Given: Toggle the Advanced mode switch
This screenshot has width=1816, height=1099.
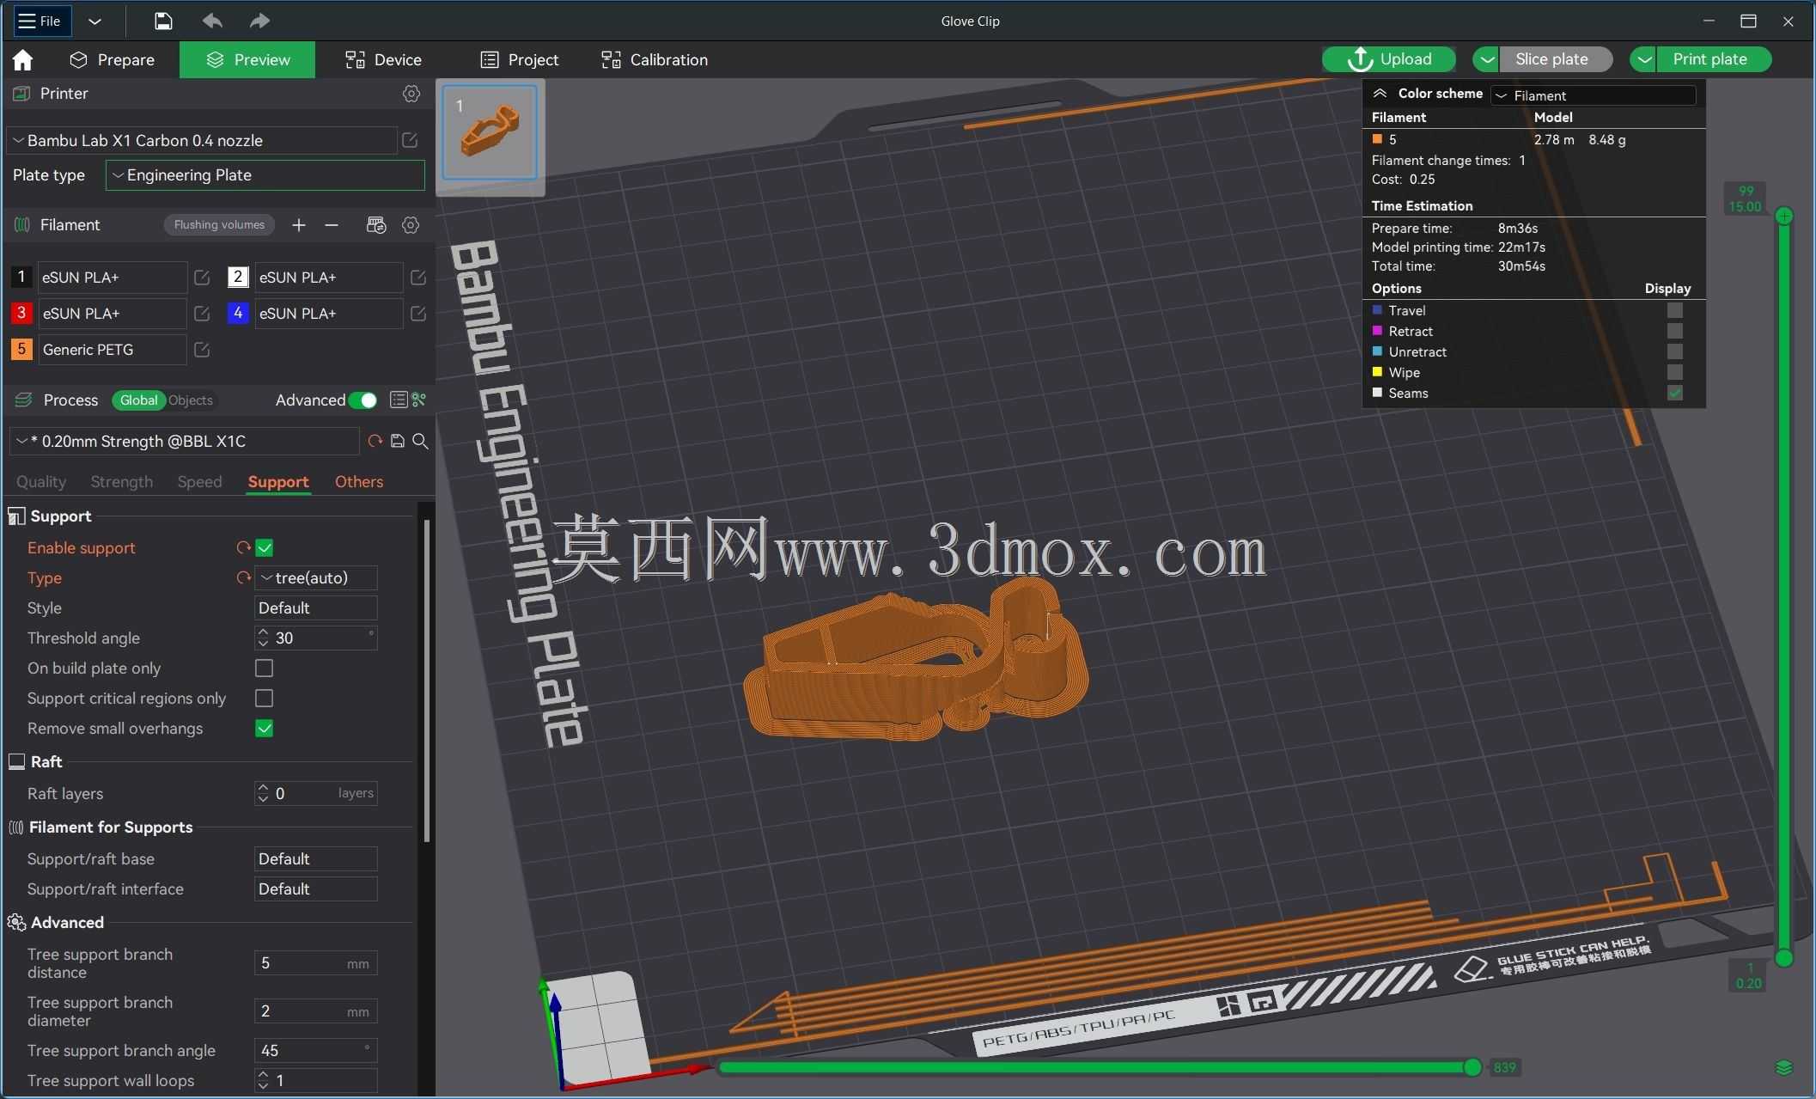Looking at the screenshot, I should [363, 400].
